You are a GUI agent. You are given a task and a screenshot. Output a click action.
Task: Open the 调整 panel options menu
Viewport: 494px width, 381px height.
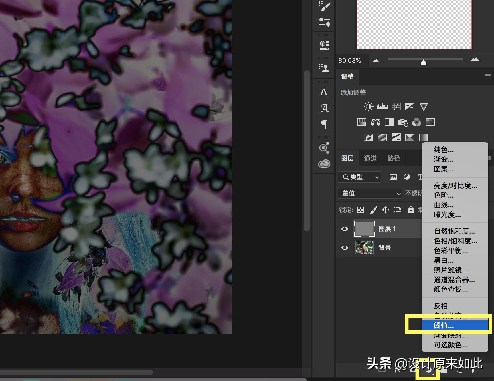point(487,76)
